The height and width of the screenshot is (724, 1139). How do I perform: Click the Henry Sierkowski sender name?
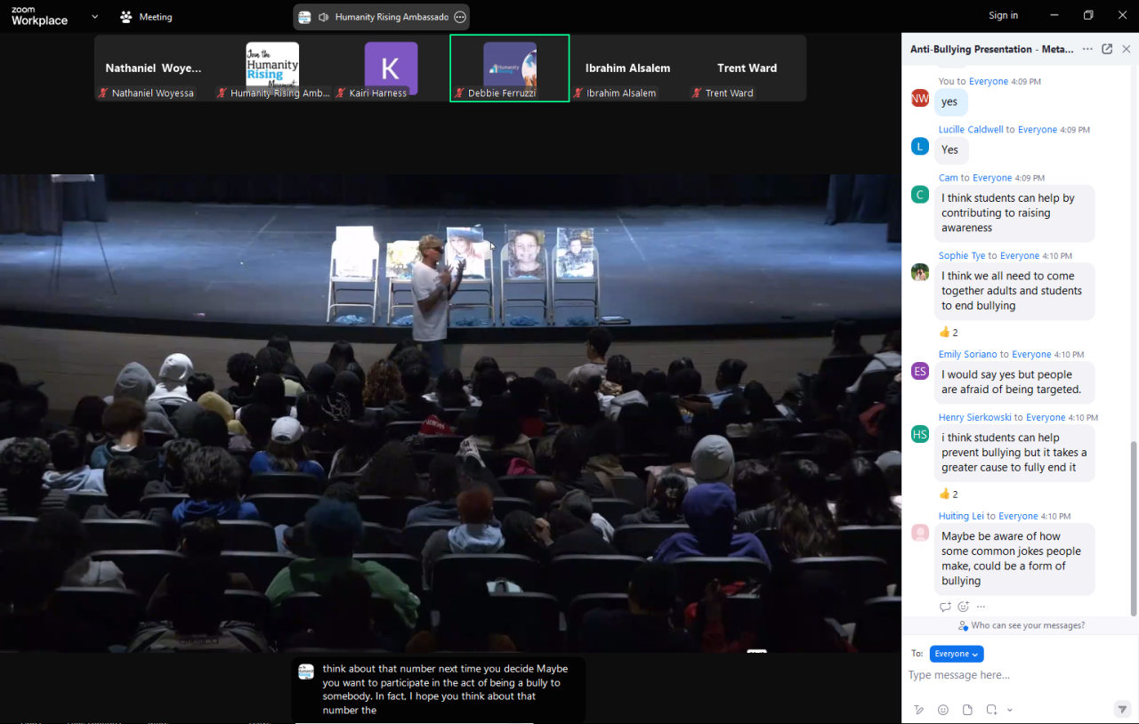click(977, 418)
